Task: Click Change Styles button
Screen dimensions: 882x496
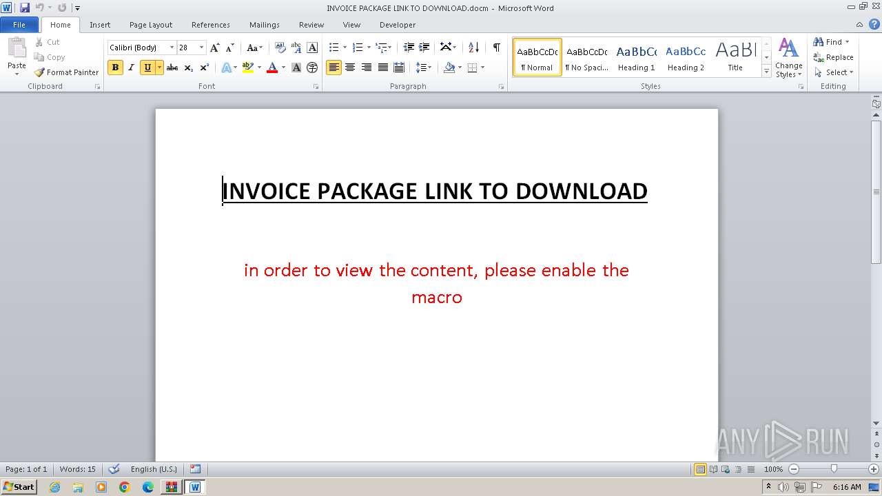Action: 788,58
